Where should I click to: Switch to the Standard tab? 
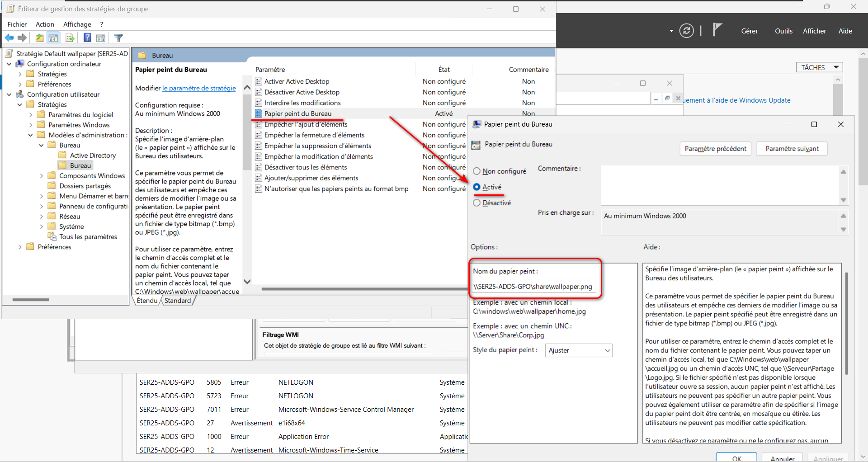tap(177, 301)
